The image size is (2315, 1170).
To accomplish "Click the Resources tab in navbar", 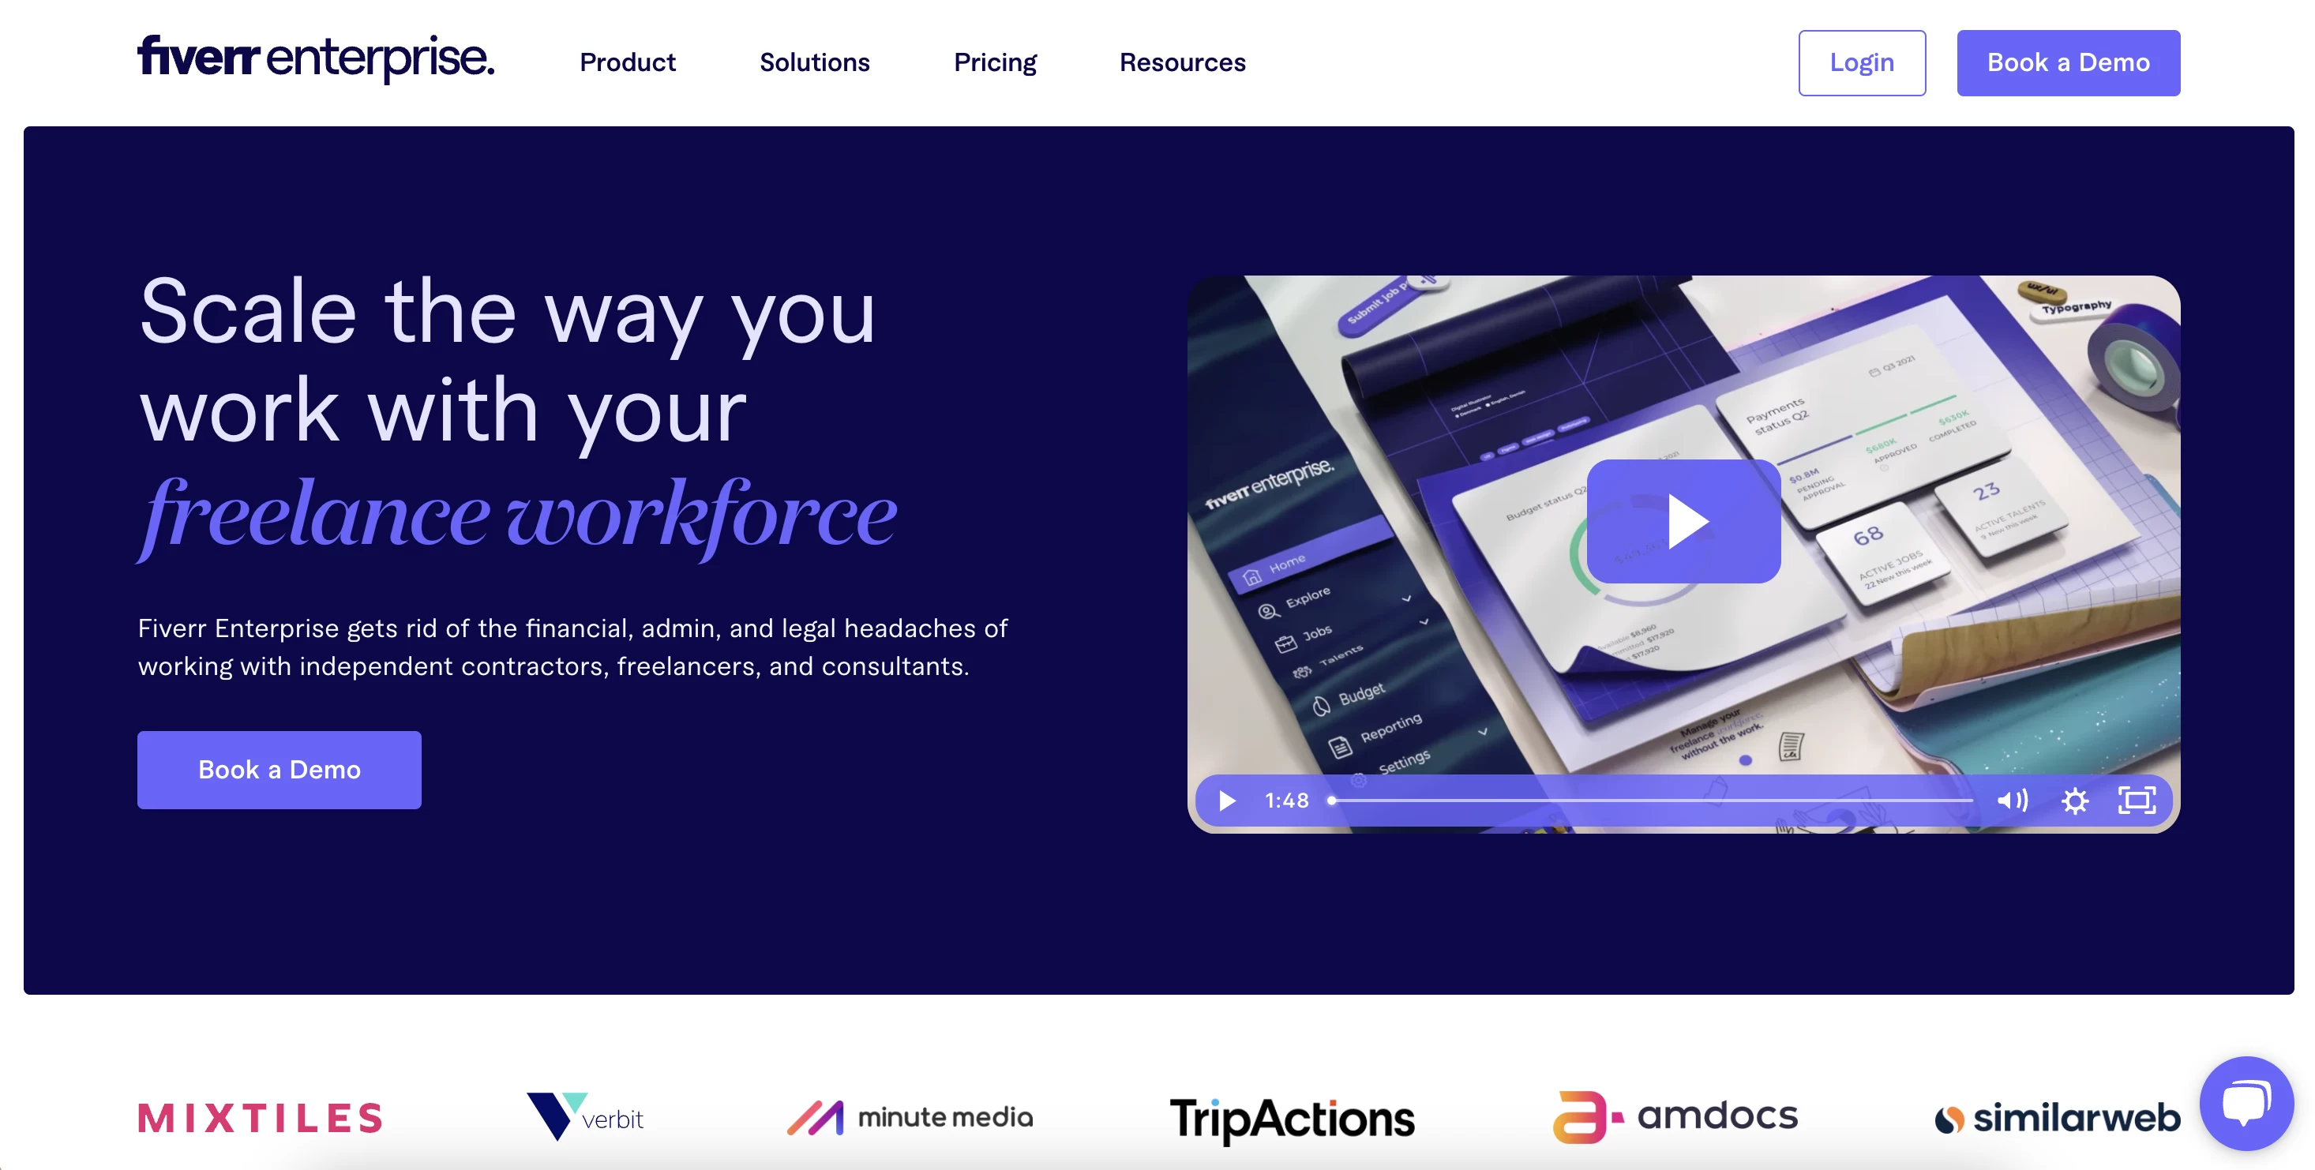I will tap(1183, 62).
